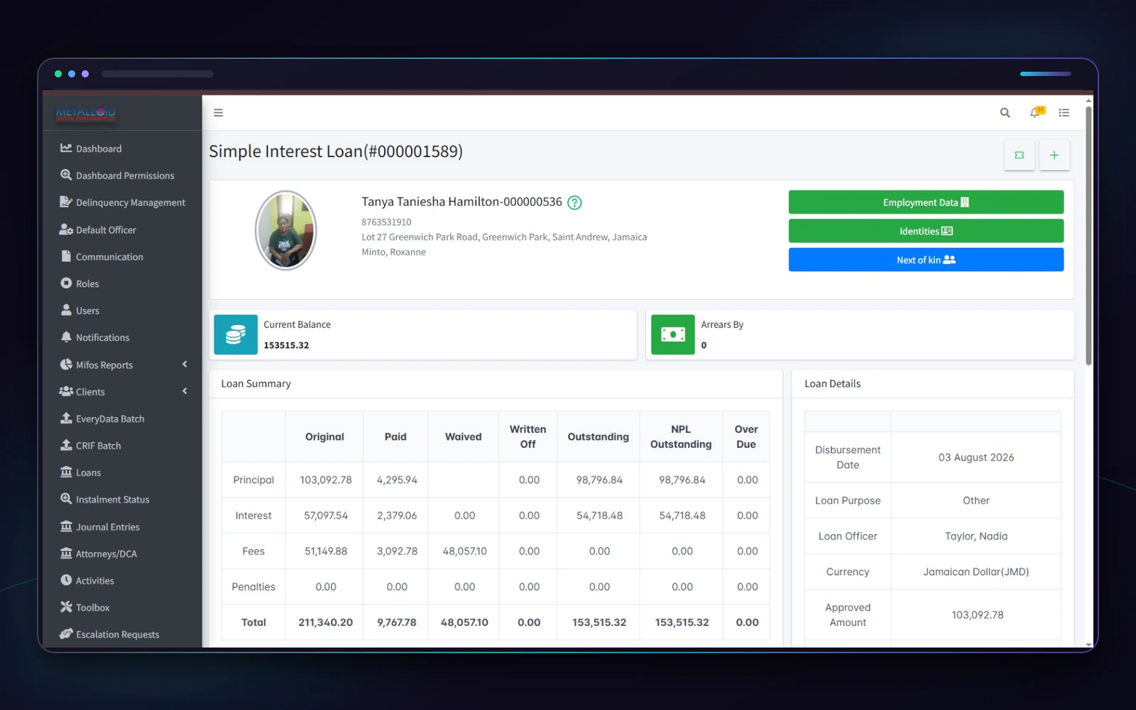Click disbursement date 03 August 2026

point(976,458)
